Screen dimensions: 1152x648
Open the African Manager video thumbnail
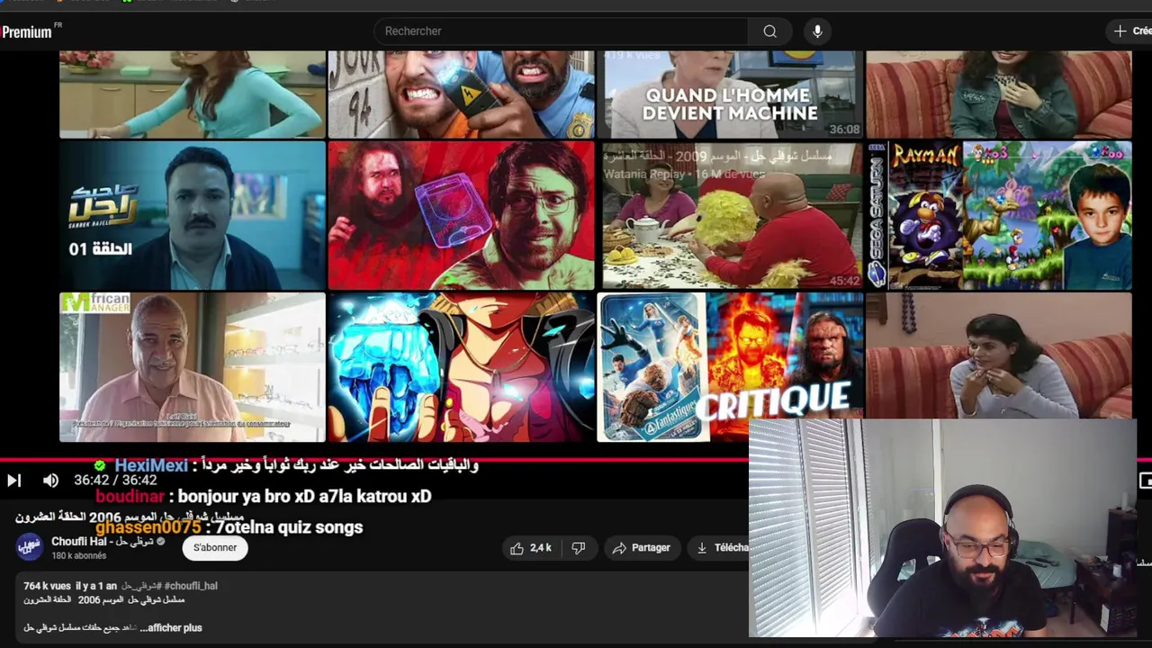pos(193,367)
